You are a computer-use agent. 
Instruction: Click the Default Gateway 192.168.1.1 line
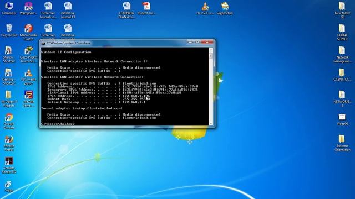click(97, 102)
